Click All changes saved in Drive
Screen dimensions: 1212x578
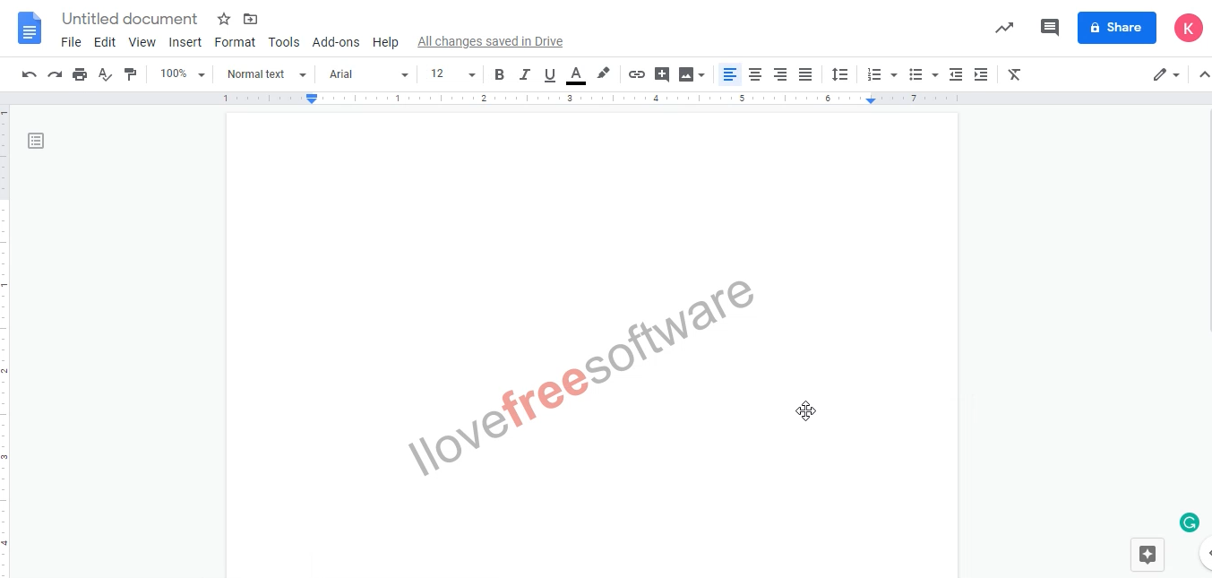[x=490, y=42]
